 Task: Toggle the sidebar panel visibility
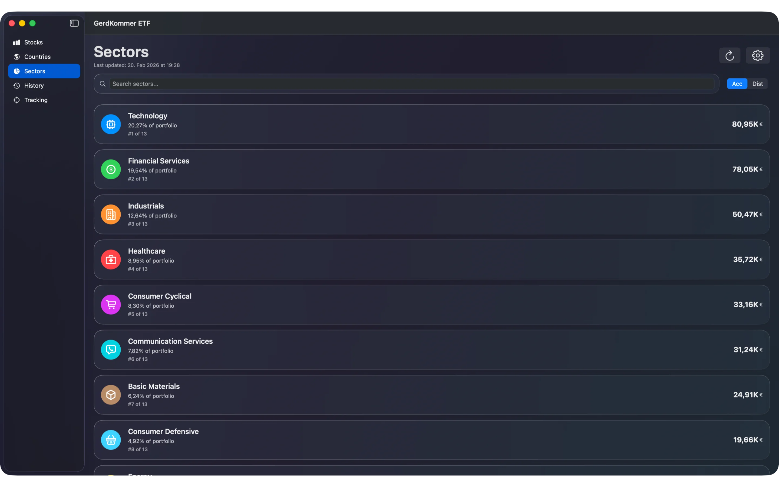click(74, 23)
